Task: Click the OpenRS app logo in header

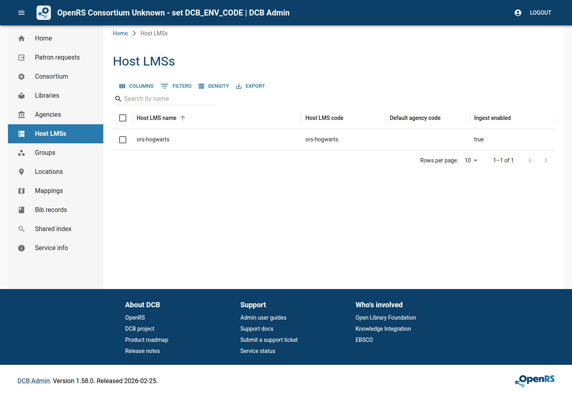Action: click(44, 13)
